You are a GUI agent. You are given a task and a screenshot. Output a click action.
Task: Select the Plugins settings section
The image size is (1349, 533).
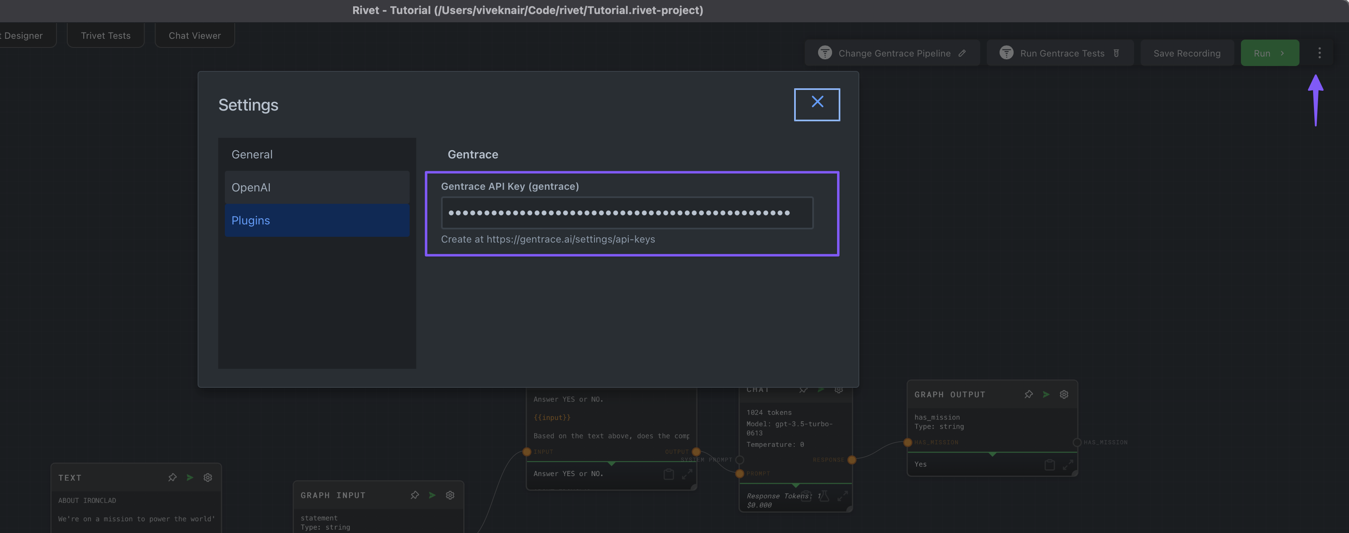pos(317,220)
